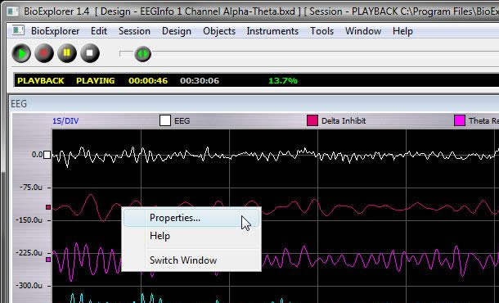499x303 pixels.
Task: Click the 13.7% progress readout
Action: pos(283,80)
